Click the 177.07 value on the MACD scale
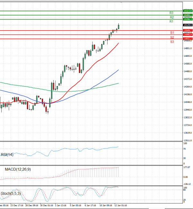 pos(187,167)
